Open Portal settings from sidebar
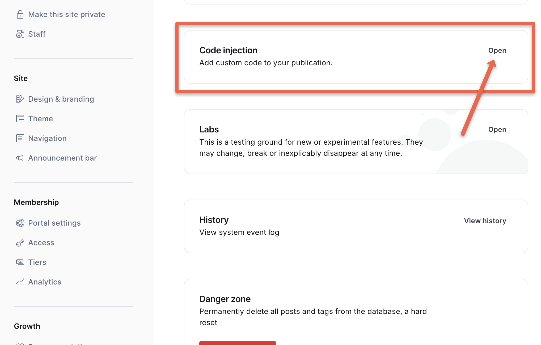 point(54,223)
